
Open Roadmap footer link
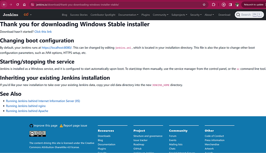click(139, 144)
